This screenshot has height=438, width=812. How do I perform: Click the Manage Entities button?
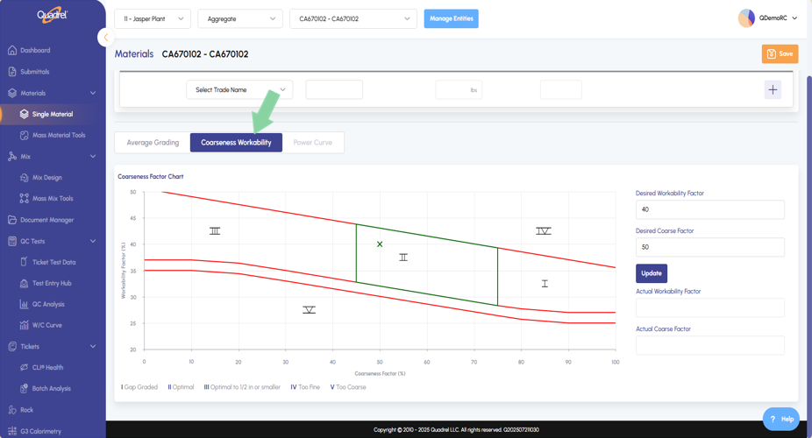point(451,18)
